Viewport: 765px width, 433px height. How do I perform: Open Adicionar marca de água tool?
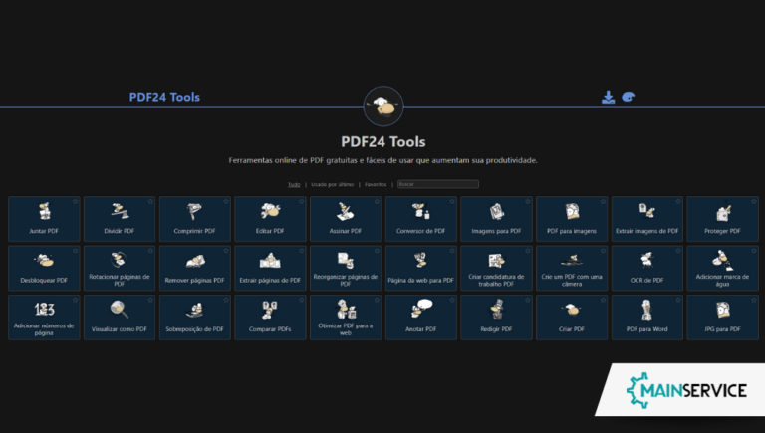click(722, 268)
